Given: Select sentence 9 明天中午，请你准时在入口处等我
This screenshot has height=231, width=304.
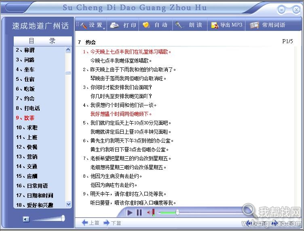Looking at the screenshot, I should pyautogui.click(x=125, y=194).
